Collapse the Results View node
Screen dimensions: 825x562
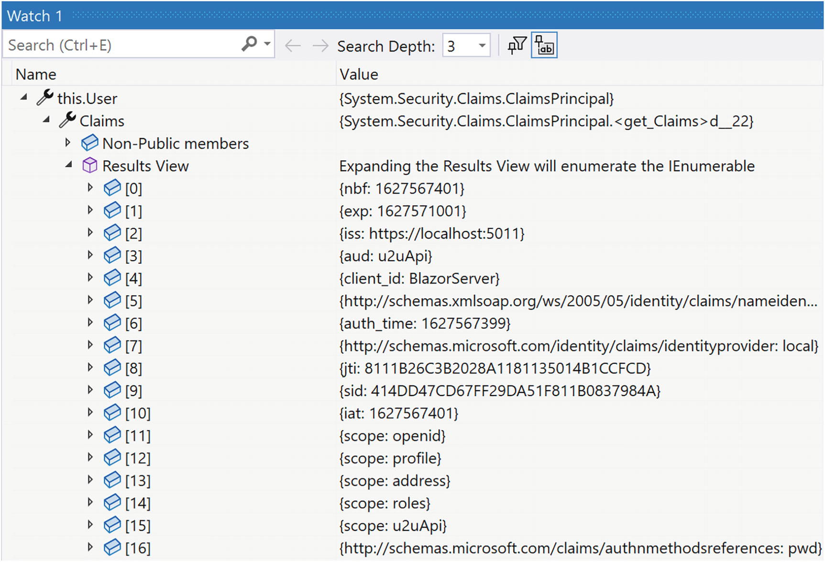pos(69,165)
